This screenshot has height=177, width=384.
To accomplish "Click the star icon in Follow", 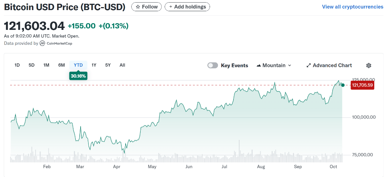I will (138, 7).
